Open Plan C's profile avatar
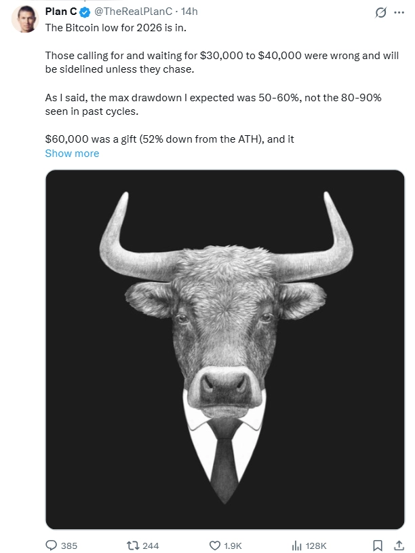Viewport: 415px width, 553px height. click(24, 21)
